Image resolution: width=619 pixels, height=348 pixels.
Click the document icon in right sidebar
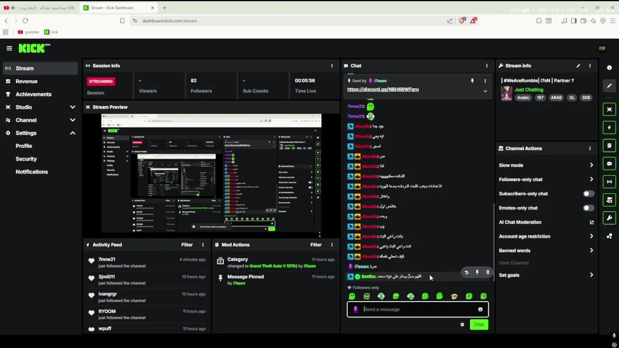(x=609, y=145)
